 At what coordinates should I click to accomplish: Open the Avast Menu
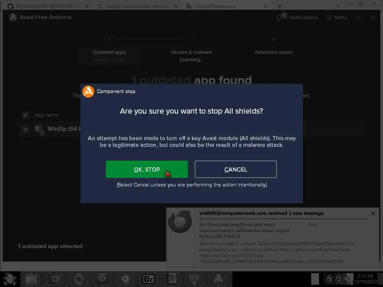tap(337, 18)
